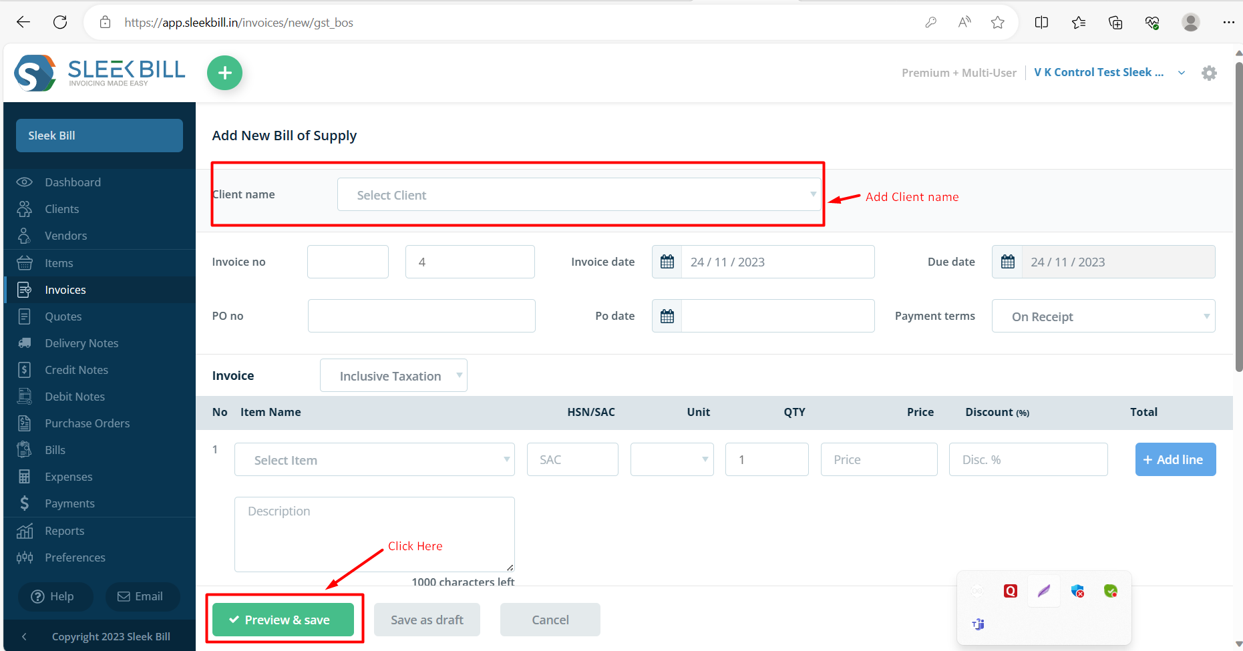Open the browser profile avatar
1243x651 pixels.
click(1190, 22)
